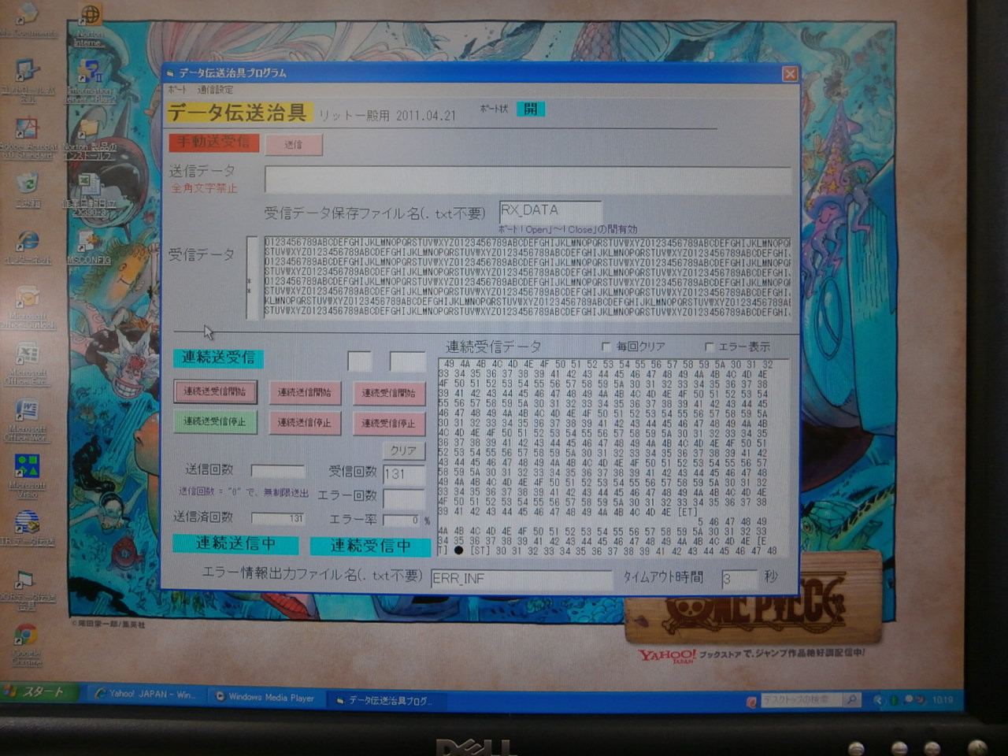Click the Start button on the taskbar

click(x=39, y=692)
